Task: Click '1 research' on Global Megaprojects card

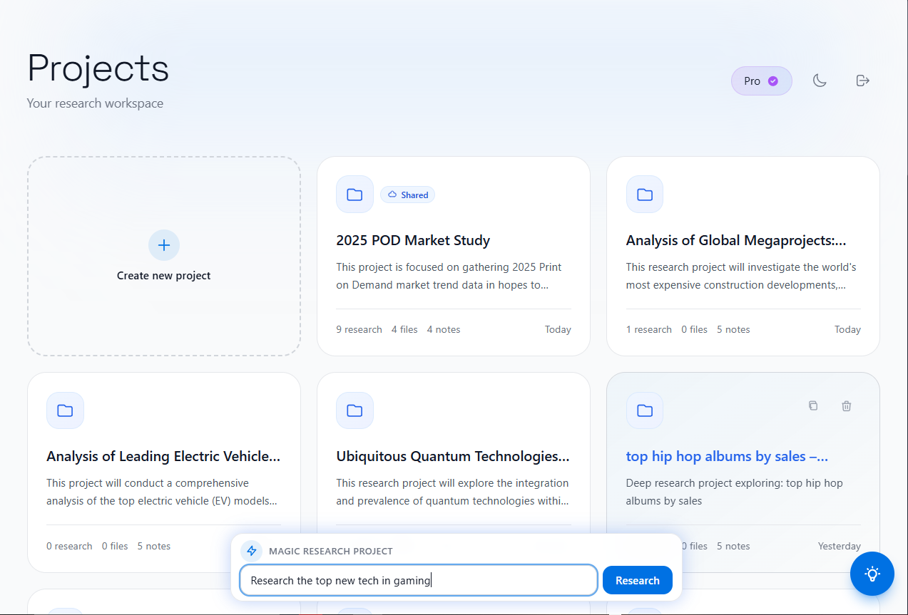Action: (649, 329)
